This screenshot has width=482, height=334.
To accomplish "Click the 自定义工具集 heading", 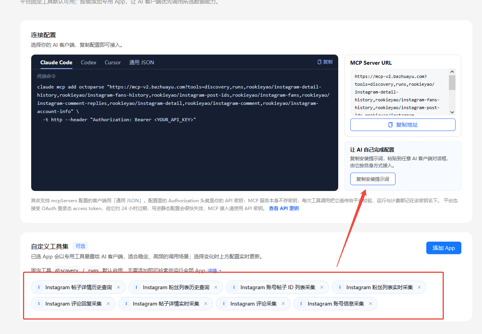I will 50,246.
